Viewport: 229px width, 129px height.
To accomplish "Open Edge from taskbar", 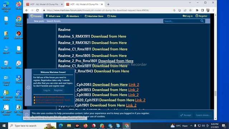I will [61, 126].
